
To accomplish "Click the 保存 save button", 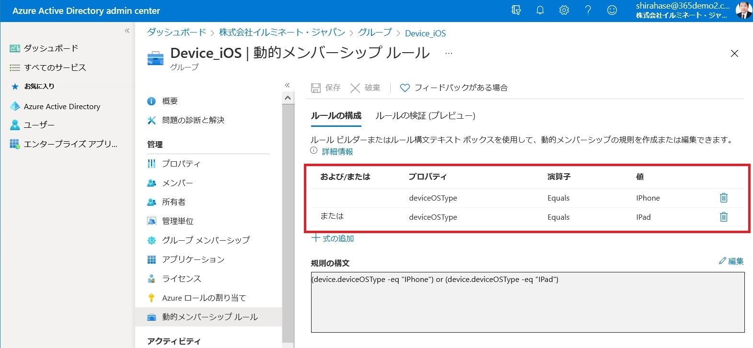I will [326, 88].
